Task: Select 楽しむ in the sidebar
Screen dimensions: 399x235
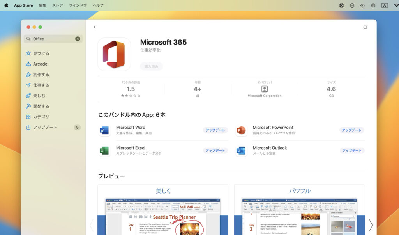Action: pos(39,95)
